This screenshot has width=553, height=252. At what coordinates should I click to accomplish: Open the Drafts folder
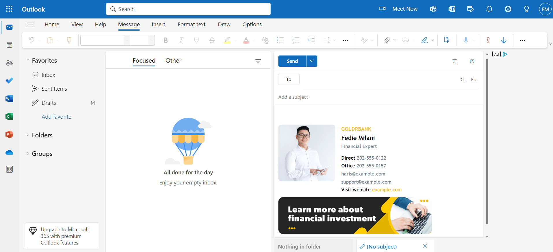(64, 103)
